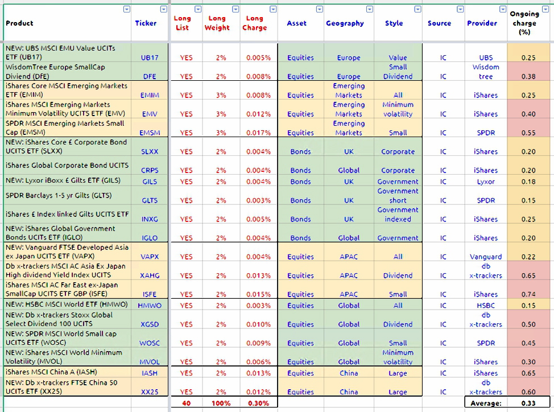Select the GILS ticker cell

point(150,180)
